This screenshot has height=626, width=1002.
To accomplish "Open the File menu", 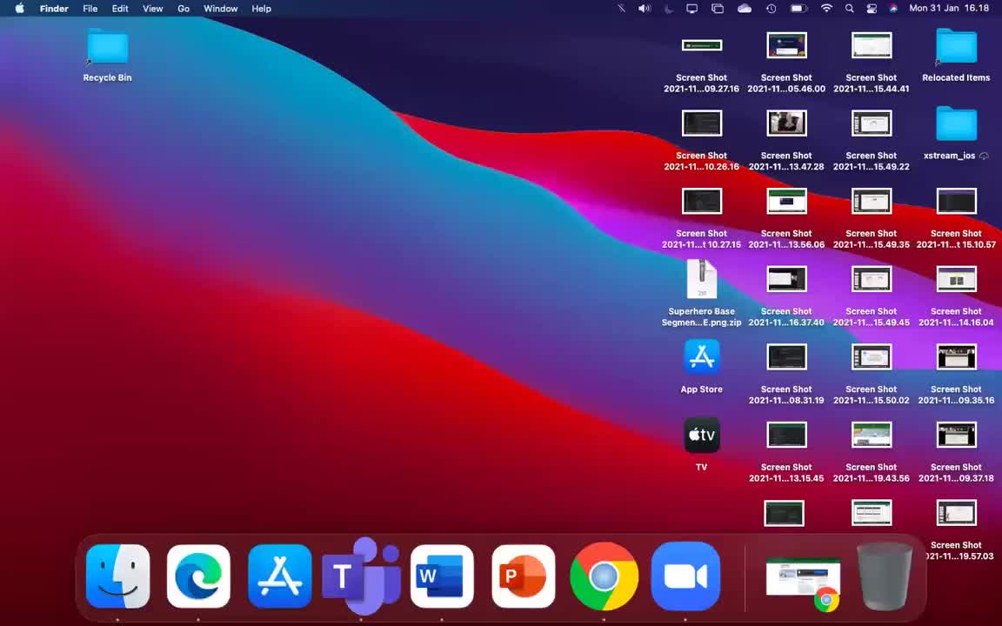I will (90, 9).
